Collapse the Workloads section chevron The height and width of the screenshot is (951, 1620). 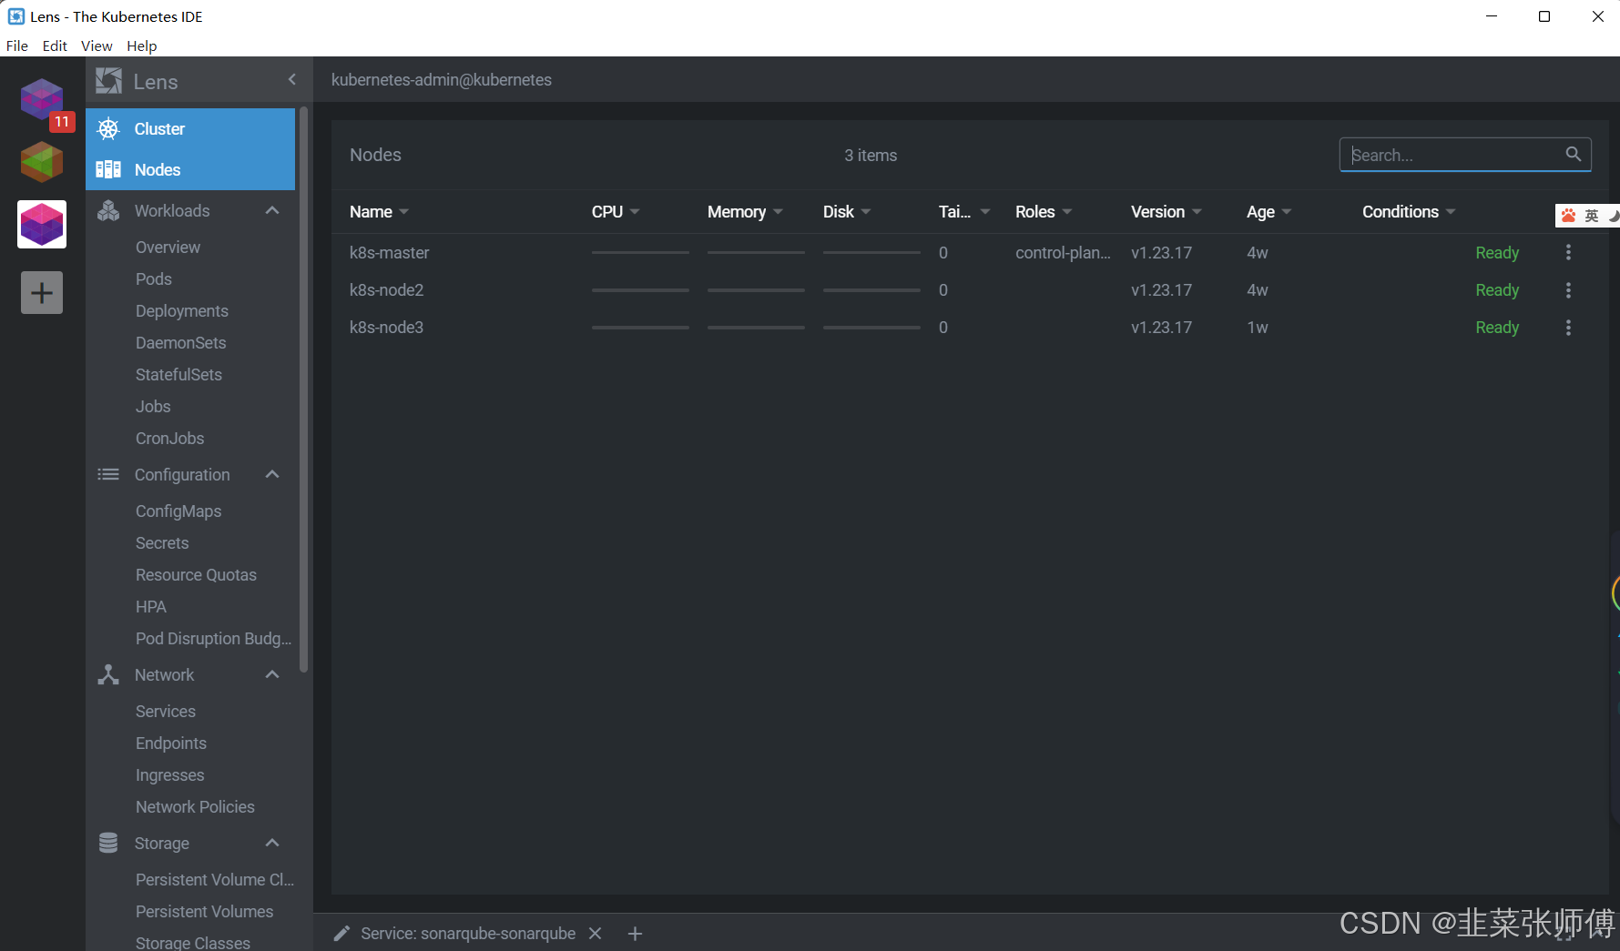(272, 211)
